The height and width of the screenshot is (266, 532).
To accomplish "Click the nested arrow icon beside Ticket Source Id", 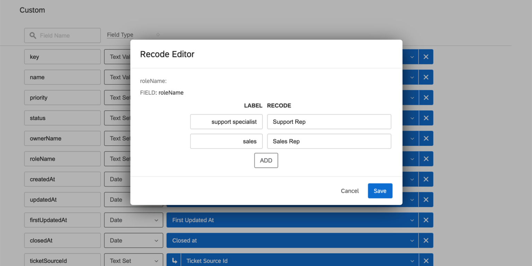I will point(174,260).
